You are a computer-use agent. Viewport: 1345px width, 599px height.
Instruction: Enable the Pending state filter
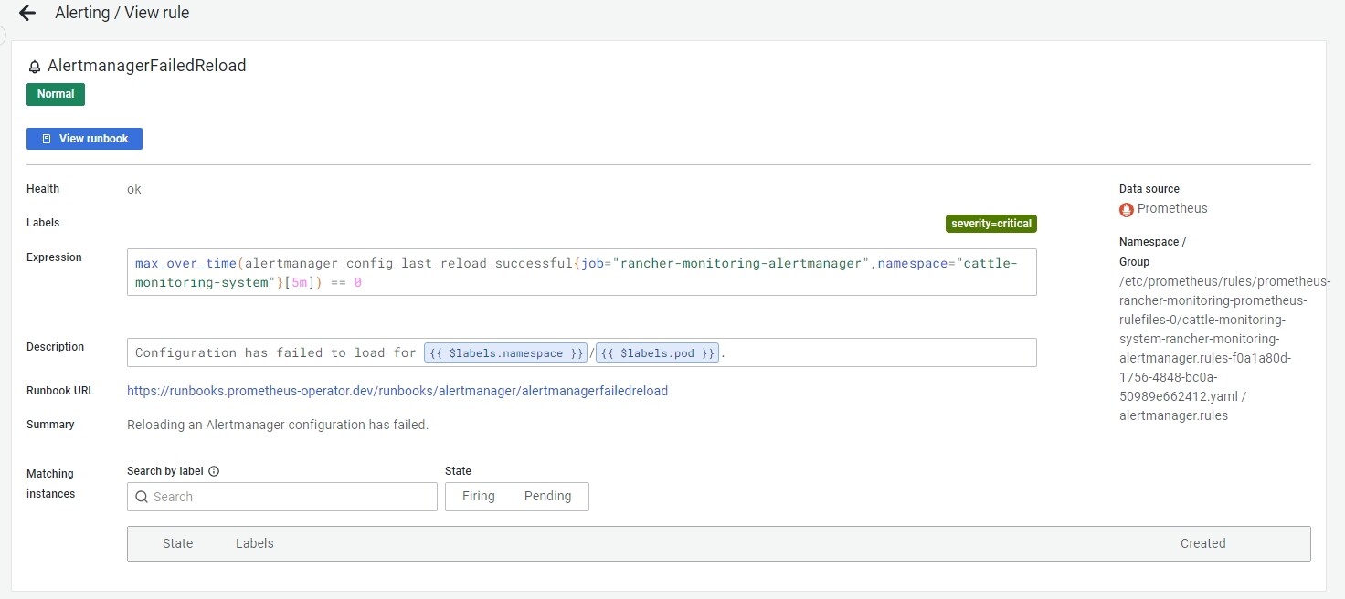point(547,496)
